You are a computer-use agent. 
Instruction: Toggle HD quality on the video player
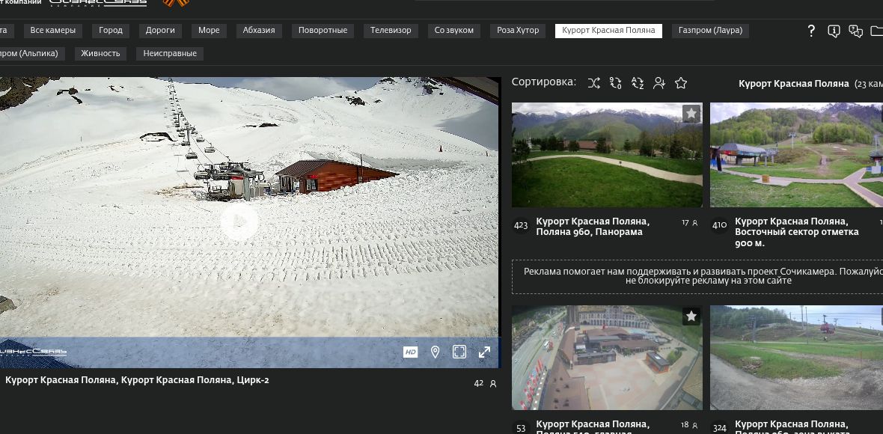(x=411, y=352)
